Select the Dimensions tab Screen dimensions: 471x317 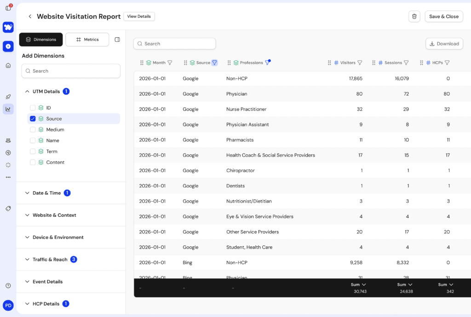pos(41,40)
